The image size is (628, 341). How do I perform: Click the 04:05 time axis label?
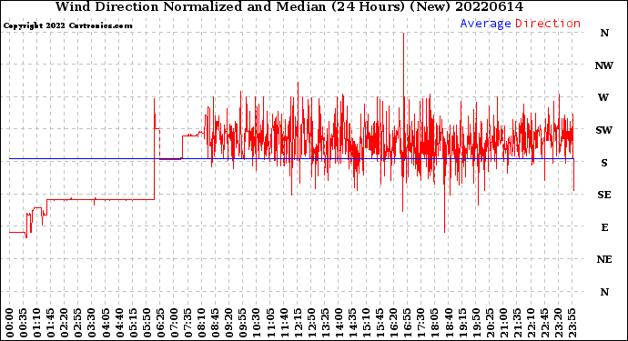(x=106, y=323)
